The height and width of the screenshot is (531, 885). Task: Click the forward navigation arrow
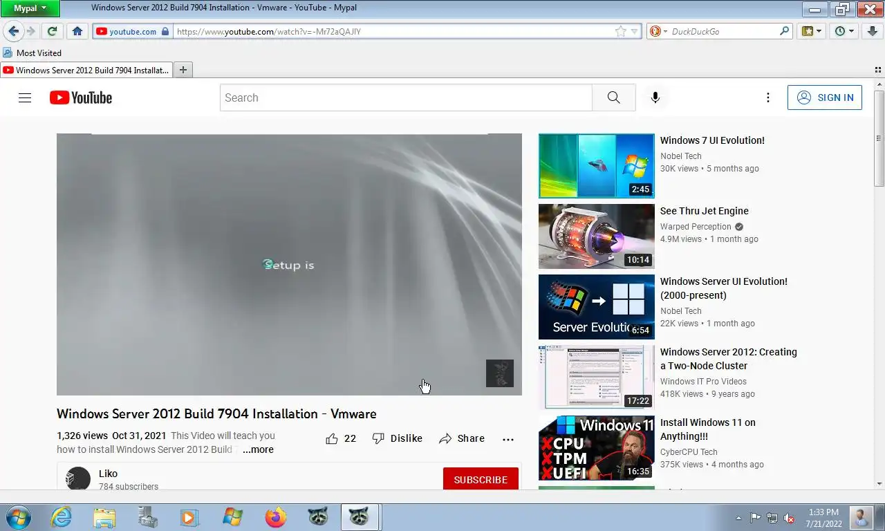(x=31, y=31)
